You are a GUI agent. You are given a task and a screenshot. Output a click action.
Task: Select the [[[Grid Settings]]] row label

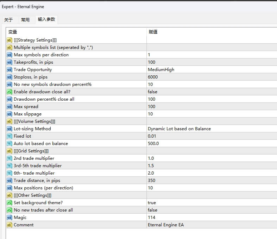tap(31, 151)
